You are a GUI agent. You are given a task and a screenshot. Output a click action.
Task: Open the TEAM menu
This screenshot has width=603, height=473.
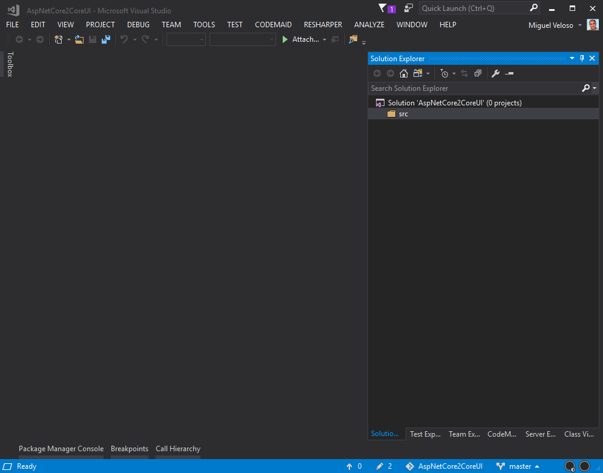point(171,25)
